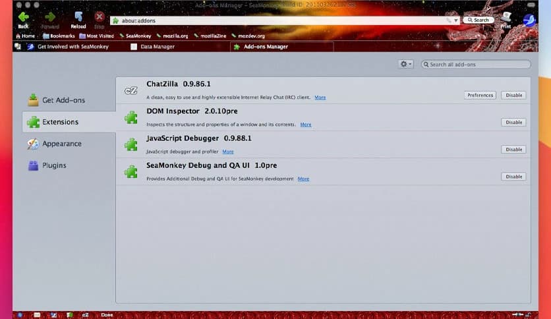Disable the JavaScript Debugger extension

click(x=513, y=150)
